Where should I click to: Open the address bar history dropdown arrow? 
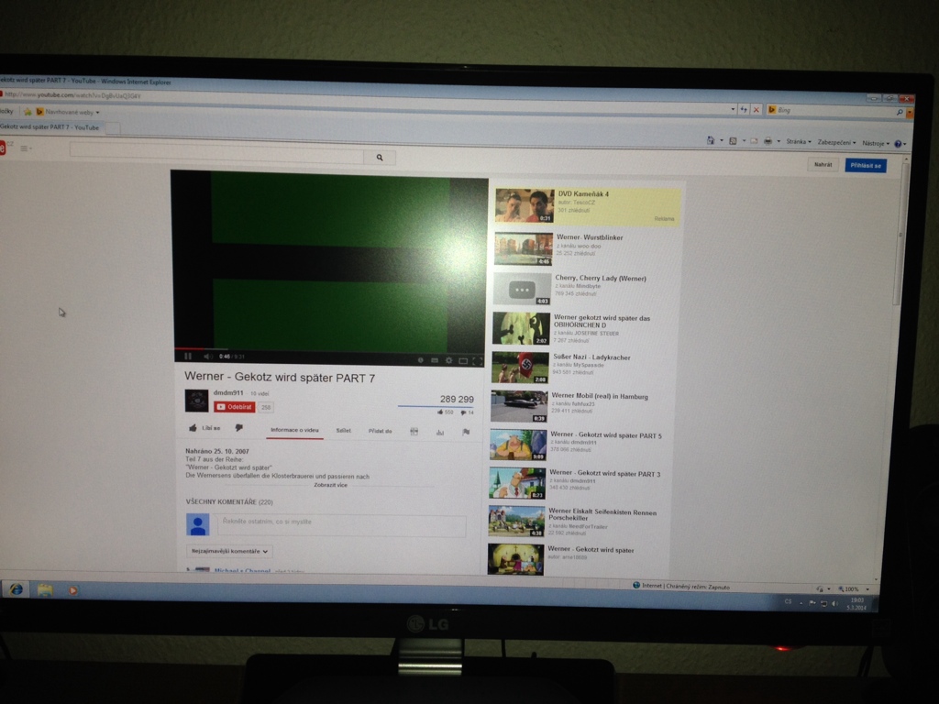(x=733, y=110)
